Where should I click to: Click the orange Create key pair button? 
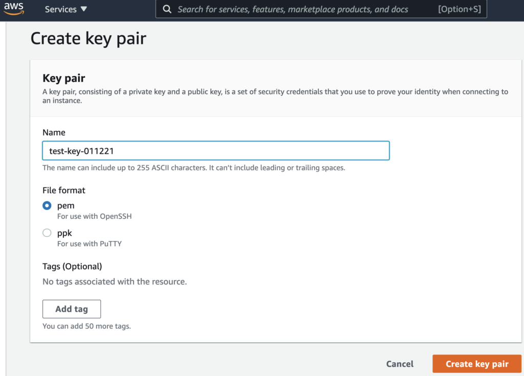(477, 364)
